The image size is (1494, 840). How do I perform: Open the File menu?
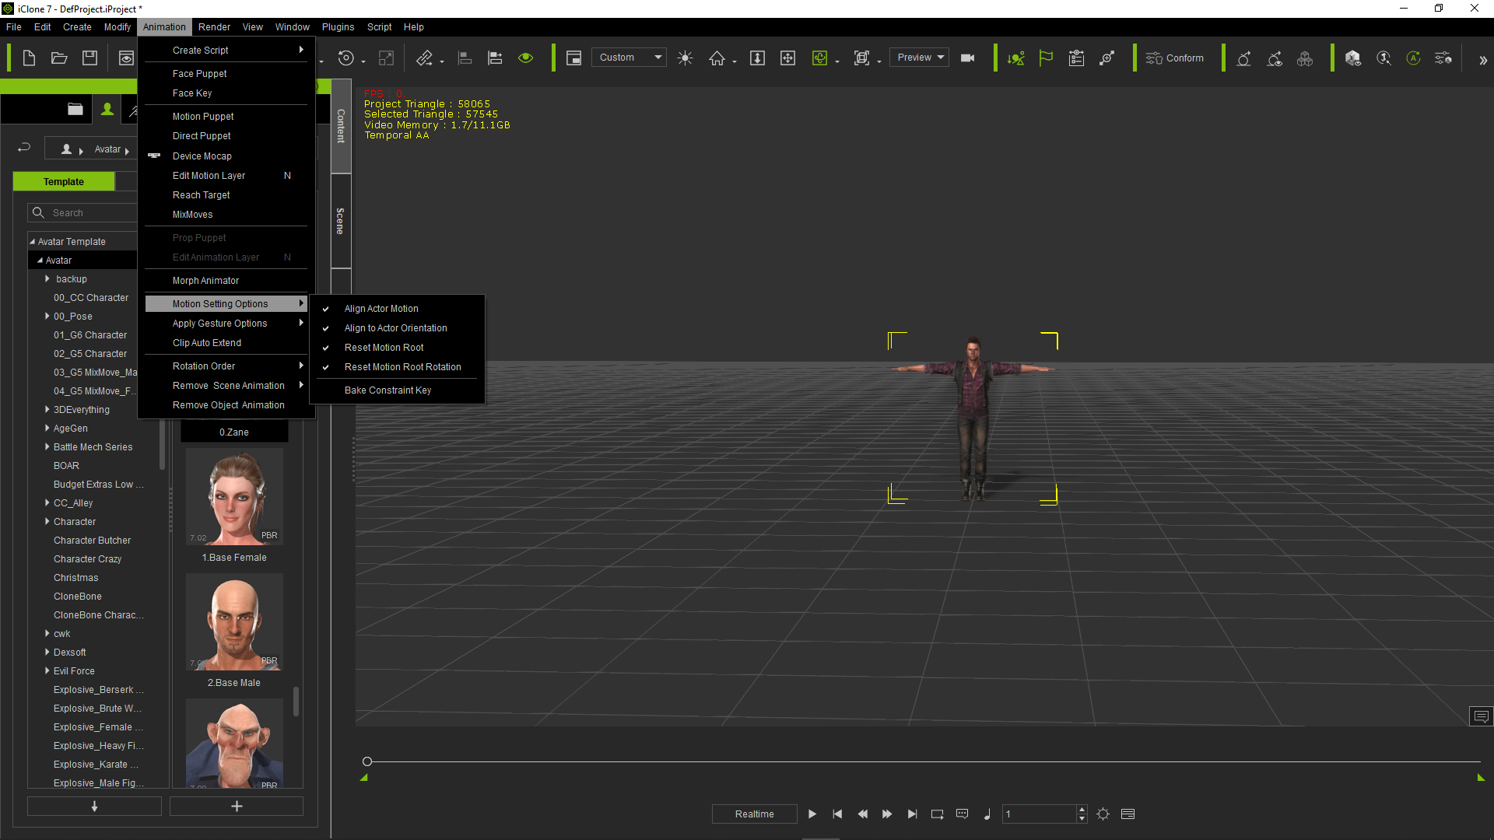coord(14,26)
